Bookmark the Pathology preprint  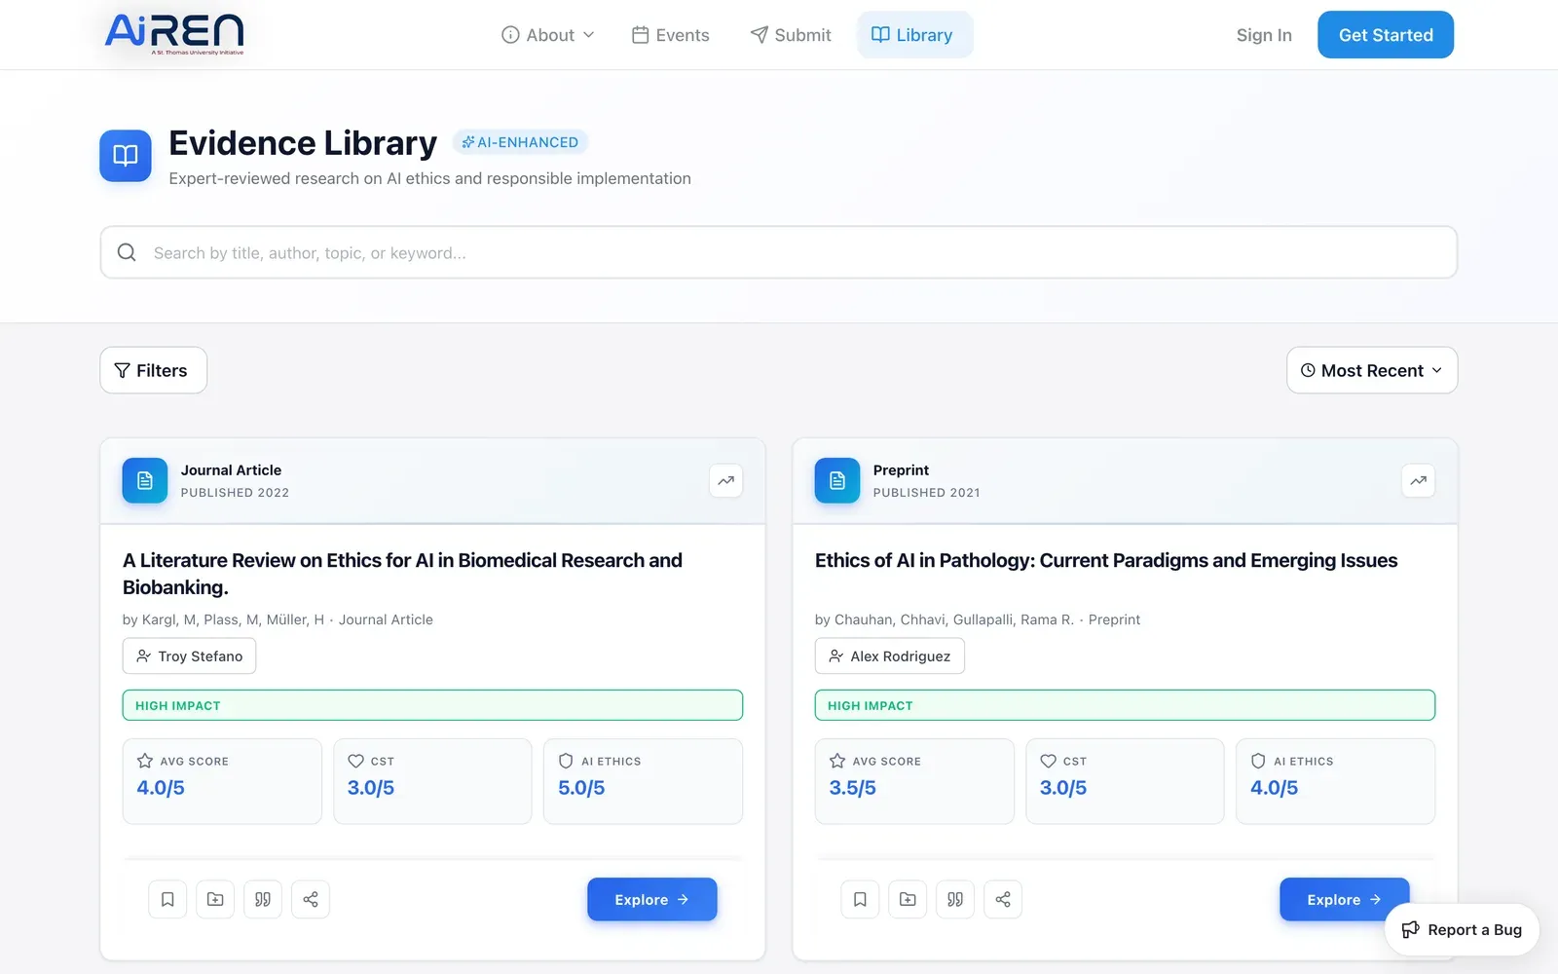point(860,899)
